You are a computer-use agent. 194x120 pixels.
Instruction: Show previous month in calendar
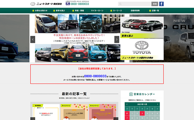[127, 104]
